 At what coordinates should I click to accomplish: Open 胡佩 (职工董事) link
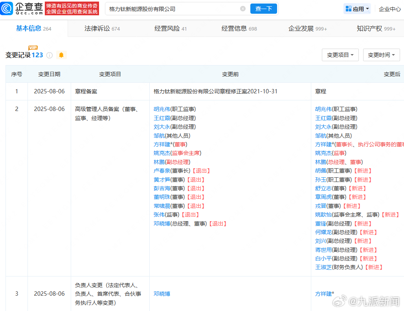tap(321, 171)
